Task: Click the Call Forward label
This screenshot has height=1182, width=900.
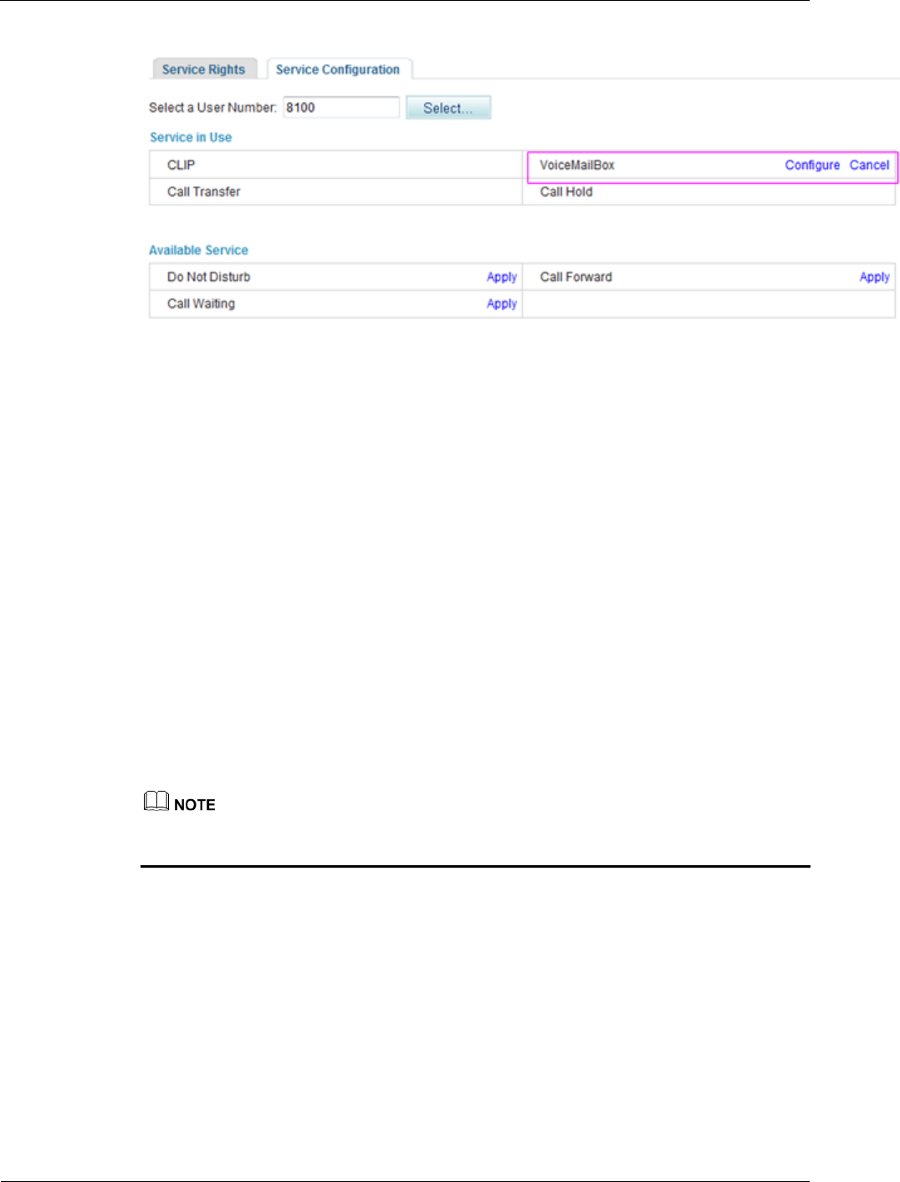Action: 576,277
